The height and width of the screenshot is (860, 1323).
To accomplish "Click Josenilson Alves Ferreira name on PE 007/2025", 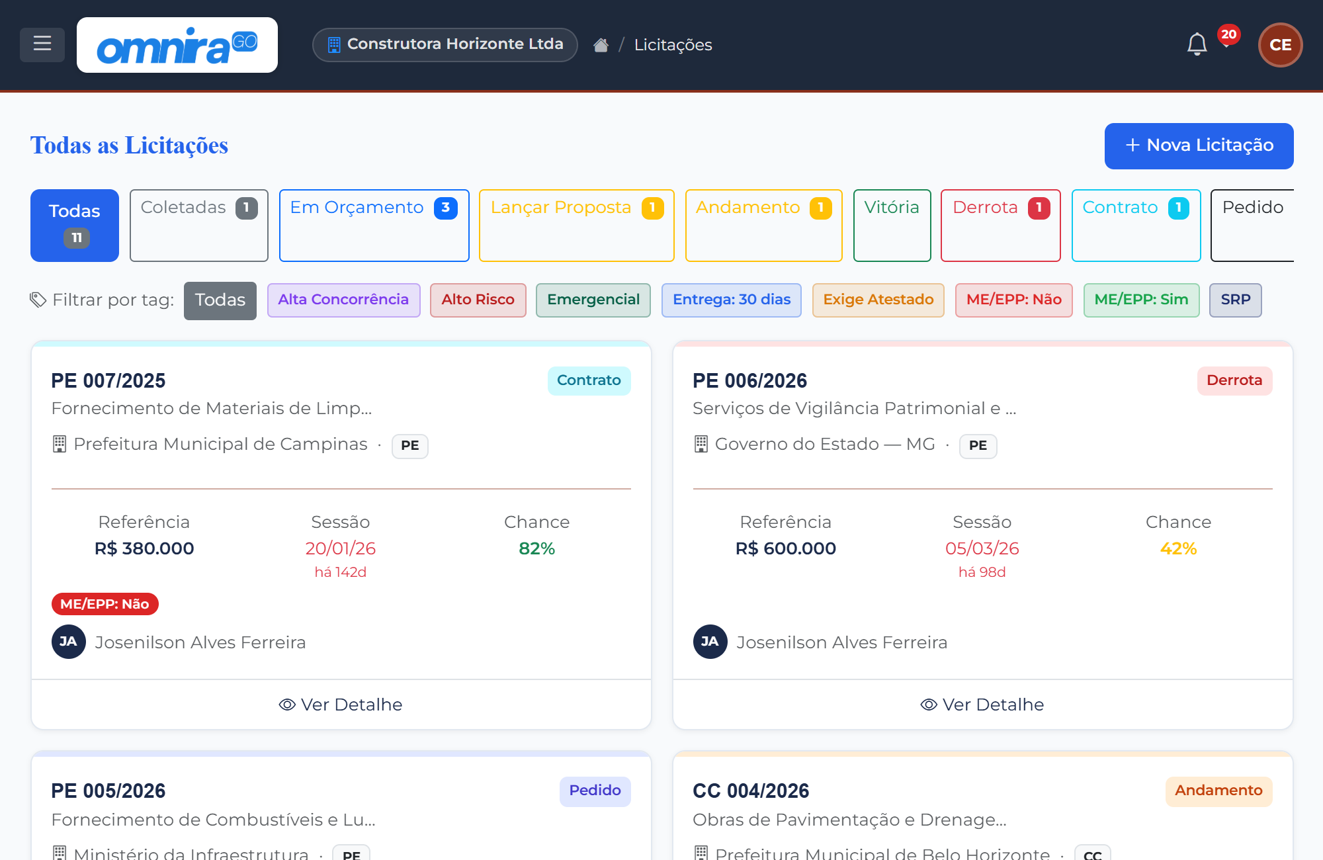I will (200, 642).
